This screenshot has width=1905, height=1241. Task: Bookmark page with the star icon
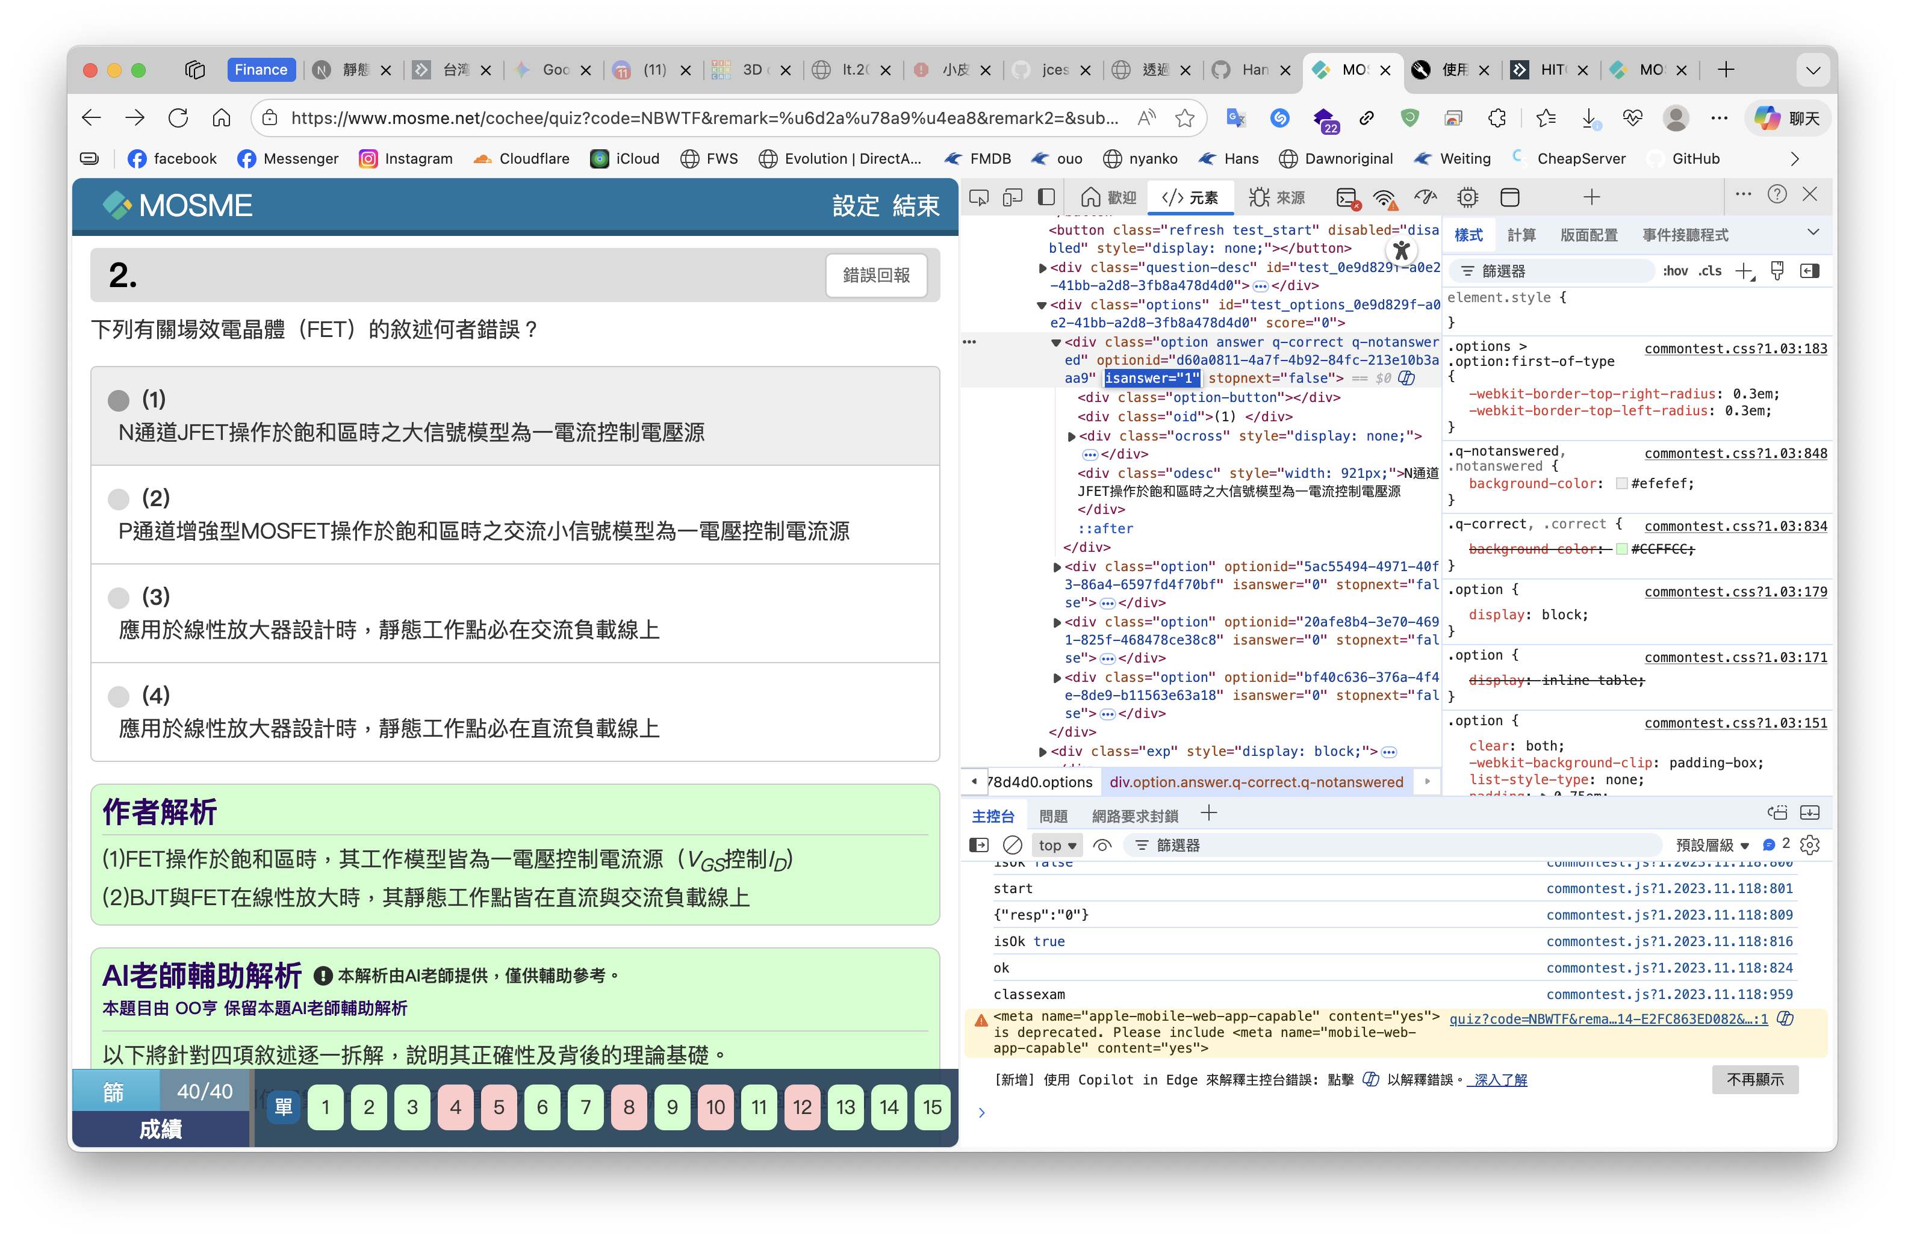tap(1185, 119)
